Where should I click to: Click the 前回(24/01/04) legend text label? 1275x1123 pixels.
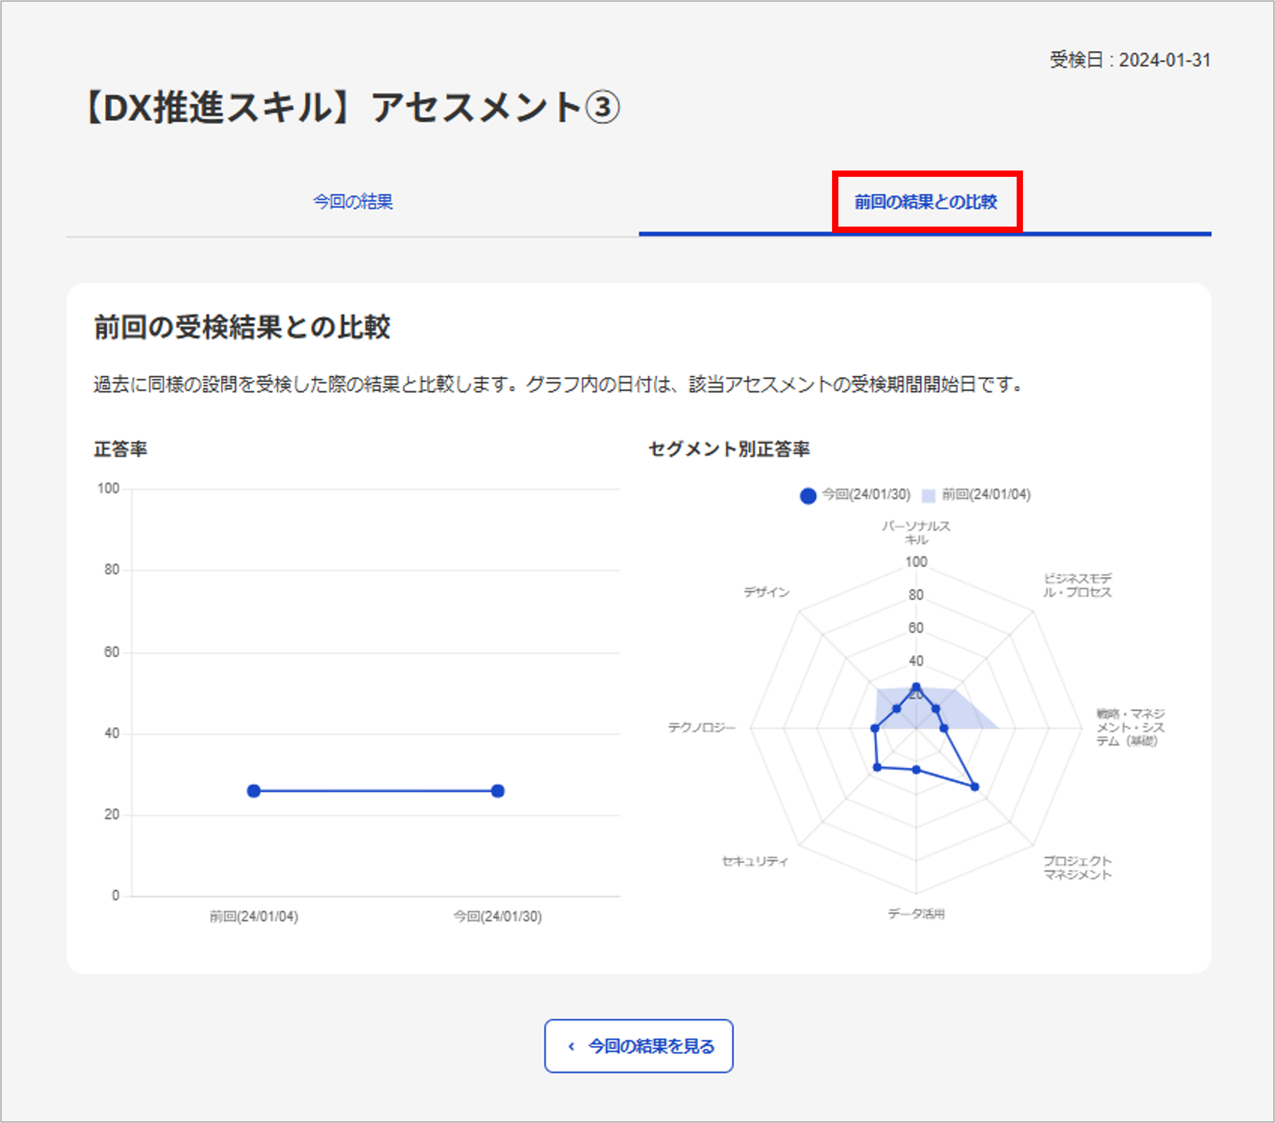pyautogui.click(x=985, y=494)
